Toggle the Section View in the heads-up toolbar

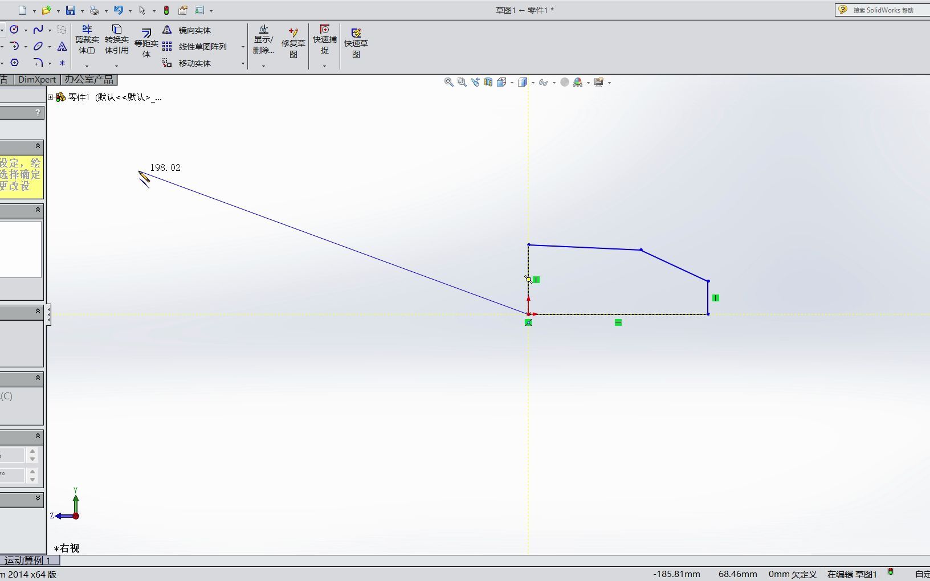(x=488, y=82)
